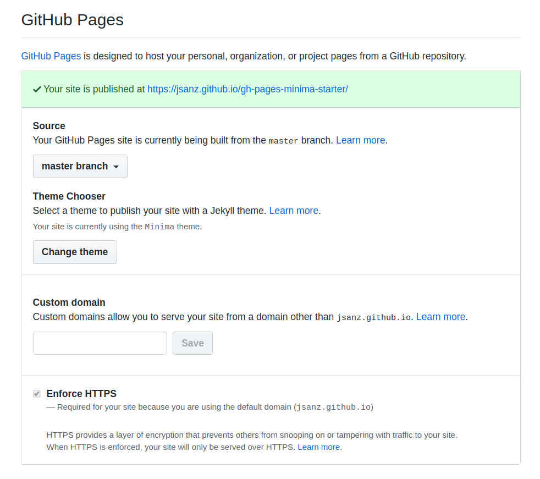Viewport: 540px width, 479px height.
Task: Open the master branch source dropdown
Action: pyautogui.click(x=80, y=166)
